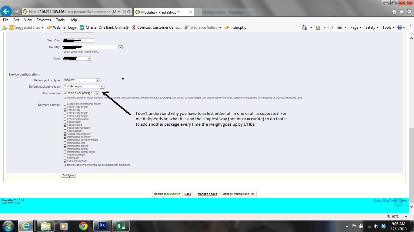Uncheck the International economy checkbox
This screenshot has width=414, height=232.
[x=65, y=137]
